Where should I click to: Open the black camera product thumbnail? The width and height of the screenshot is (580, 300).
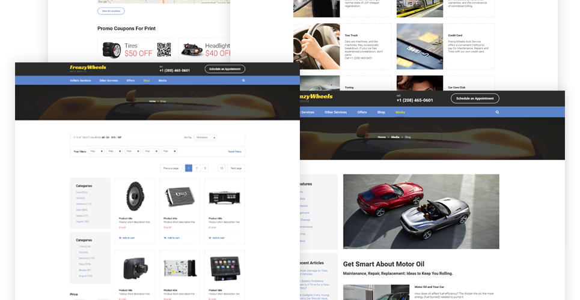tap(135, 268)
